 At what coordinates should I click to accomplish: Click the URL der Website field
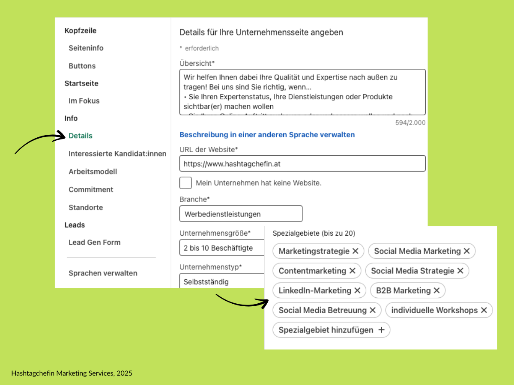tap(302, 163)
